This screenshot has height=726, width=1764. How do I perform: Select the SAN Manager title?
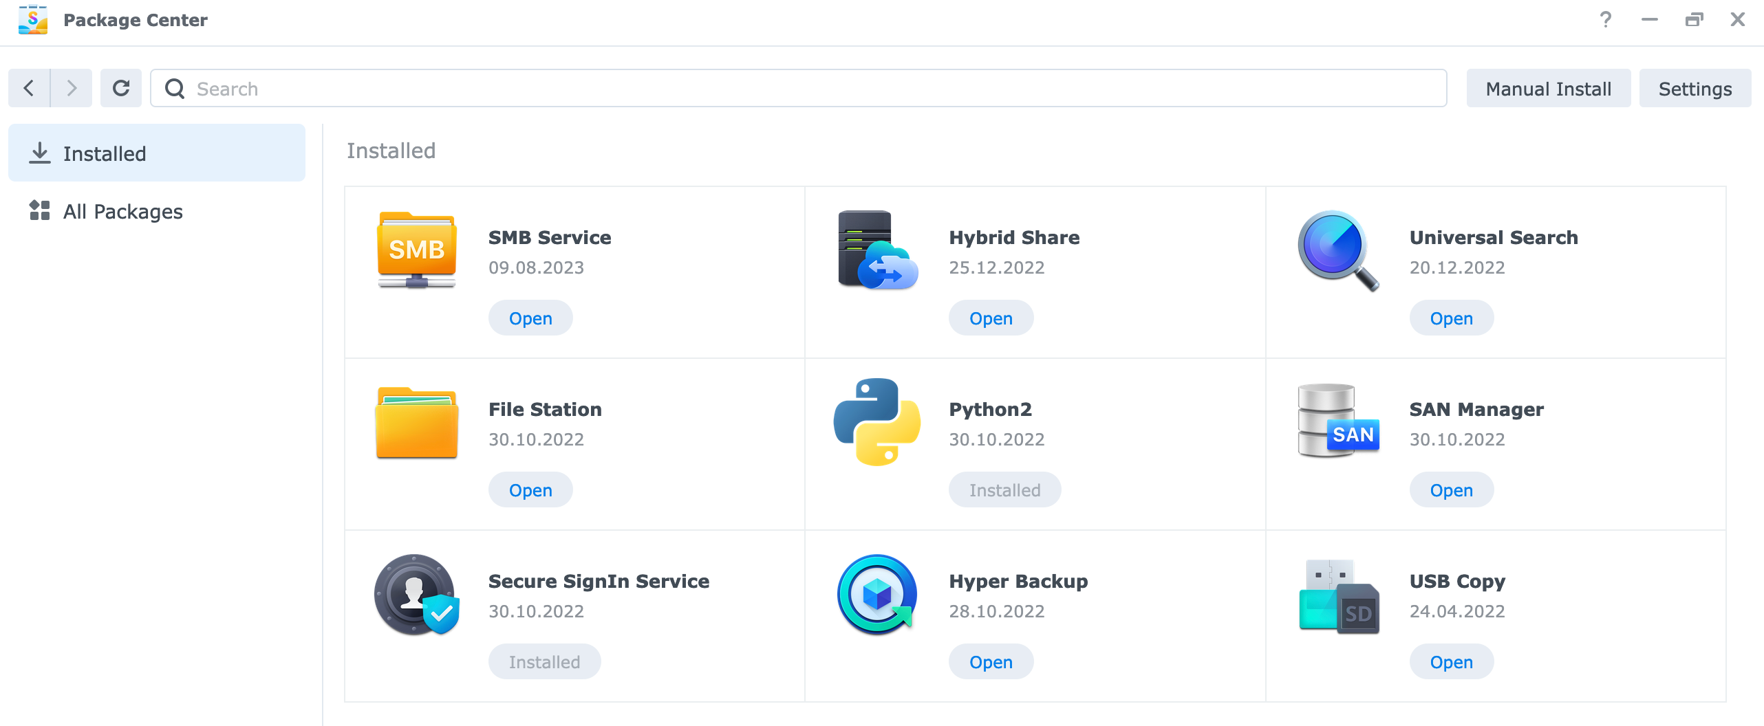[x=1476, y=409]
